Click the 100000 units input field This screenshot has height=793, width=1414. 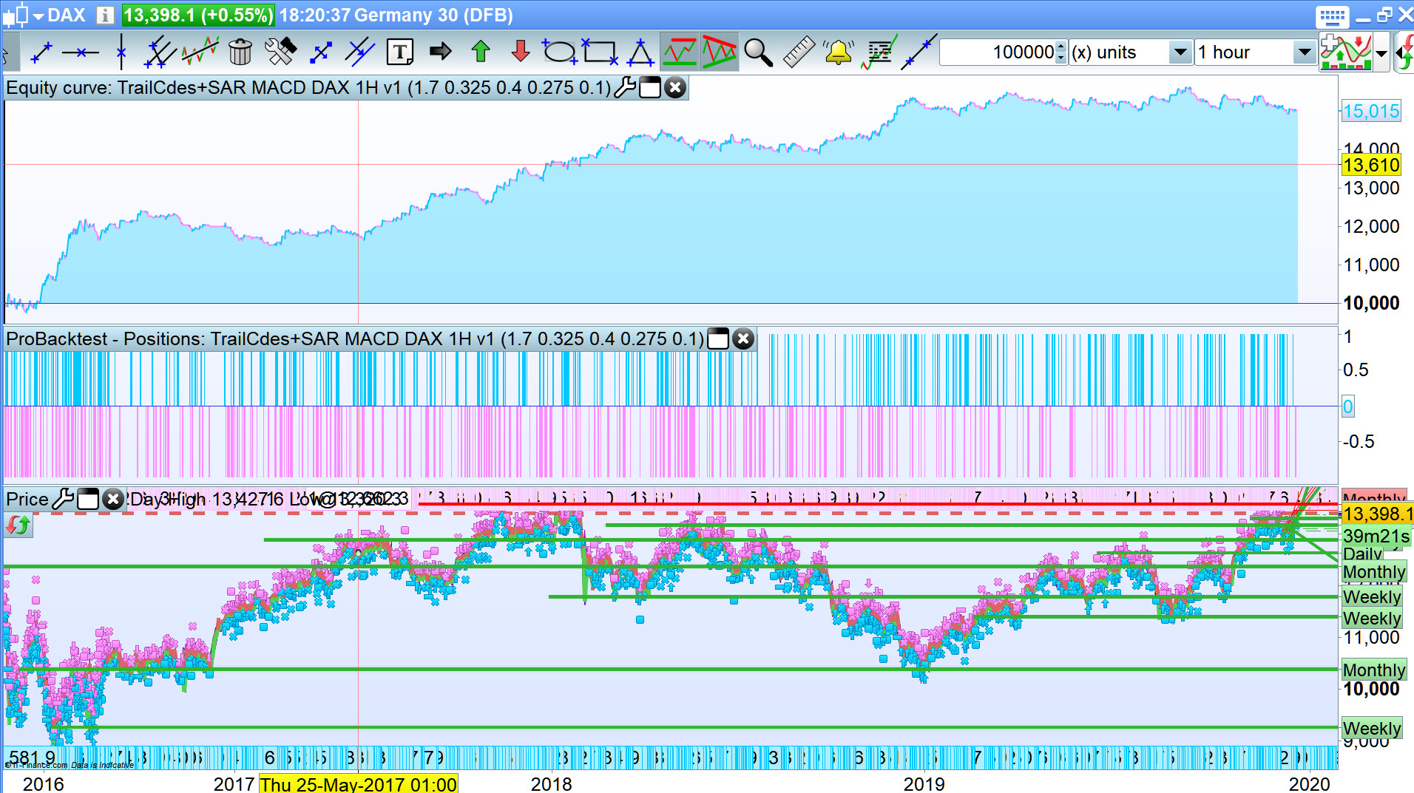pos(998,52)
